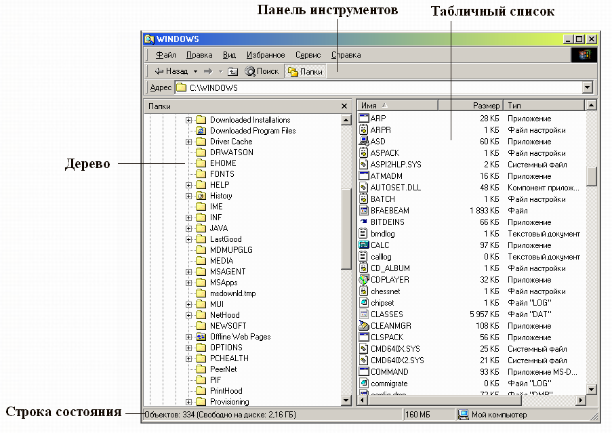
Task: Go up one folder level icon
Action: tap(232, 71)
